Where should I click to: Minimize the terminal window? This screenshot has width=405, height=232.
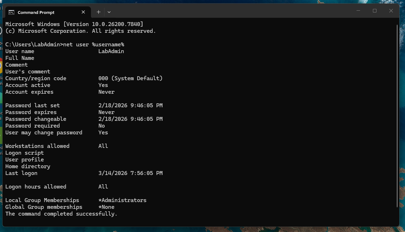pos(358,11)
